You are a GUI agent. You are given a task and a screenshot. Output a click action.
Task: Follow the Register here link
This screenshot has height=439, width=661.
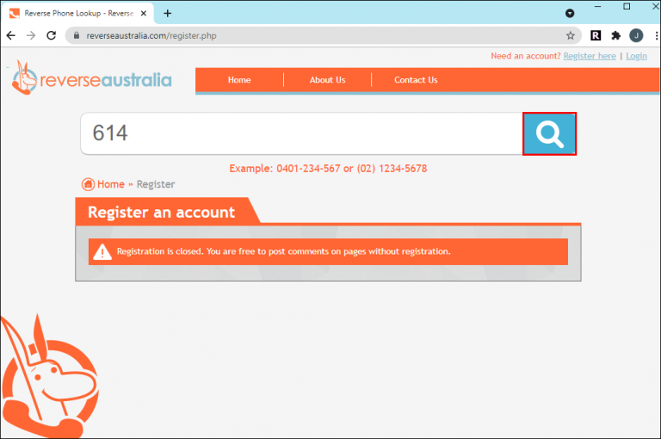(x=590, y=56)
